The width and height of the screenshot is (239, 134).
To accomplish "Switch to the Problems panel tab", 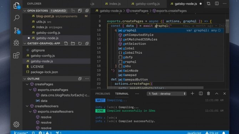I will tap(103, 94).
